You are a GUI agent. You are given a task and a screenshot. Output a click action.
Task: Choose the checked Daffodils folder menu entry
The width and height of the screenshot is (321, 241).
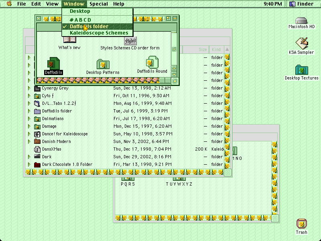[x=98, y=27]
